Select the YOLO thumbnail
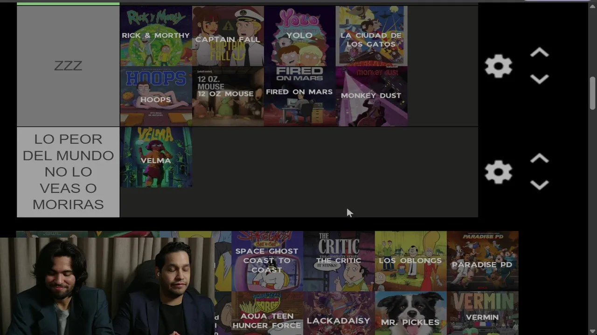 point(299,36)
